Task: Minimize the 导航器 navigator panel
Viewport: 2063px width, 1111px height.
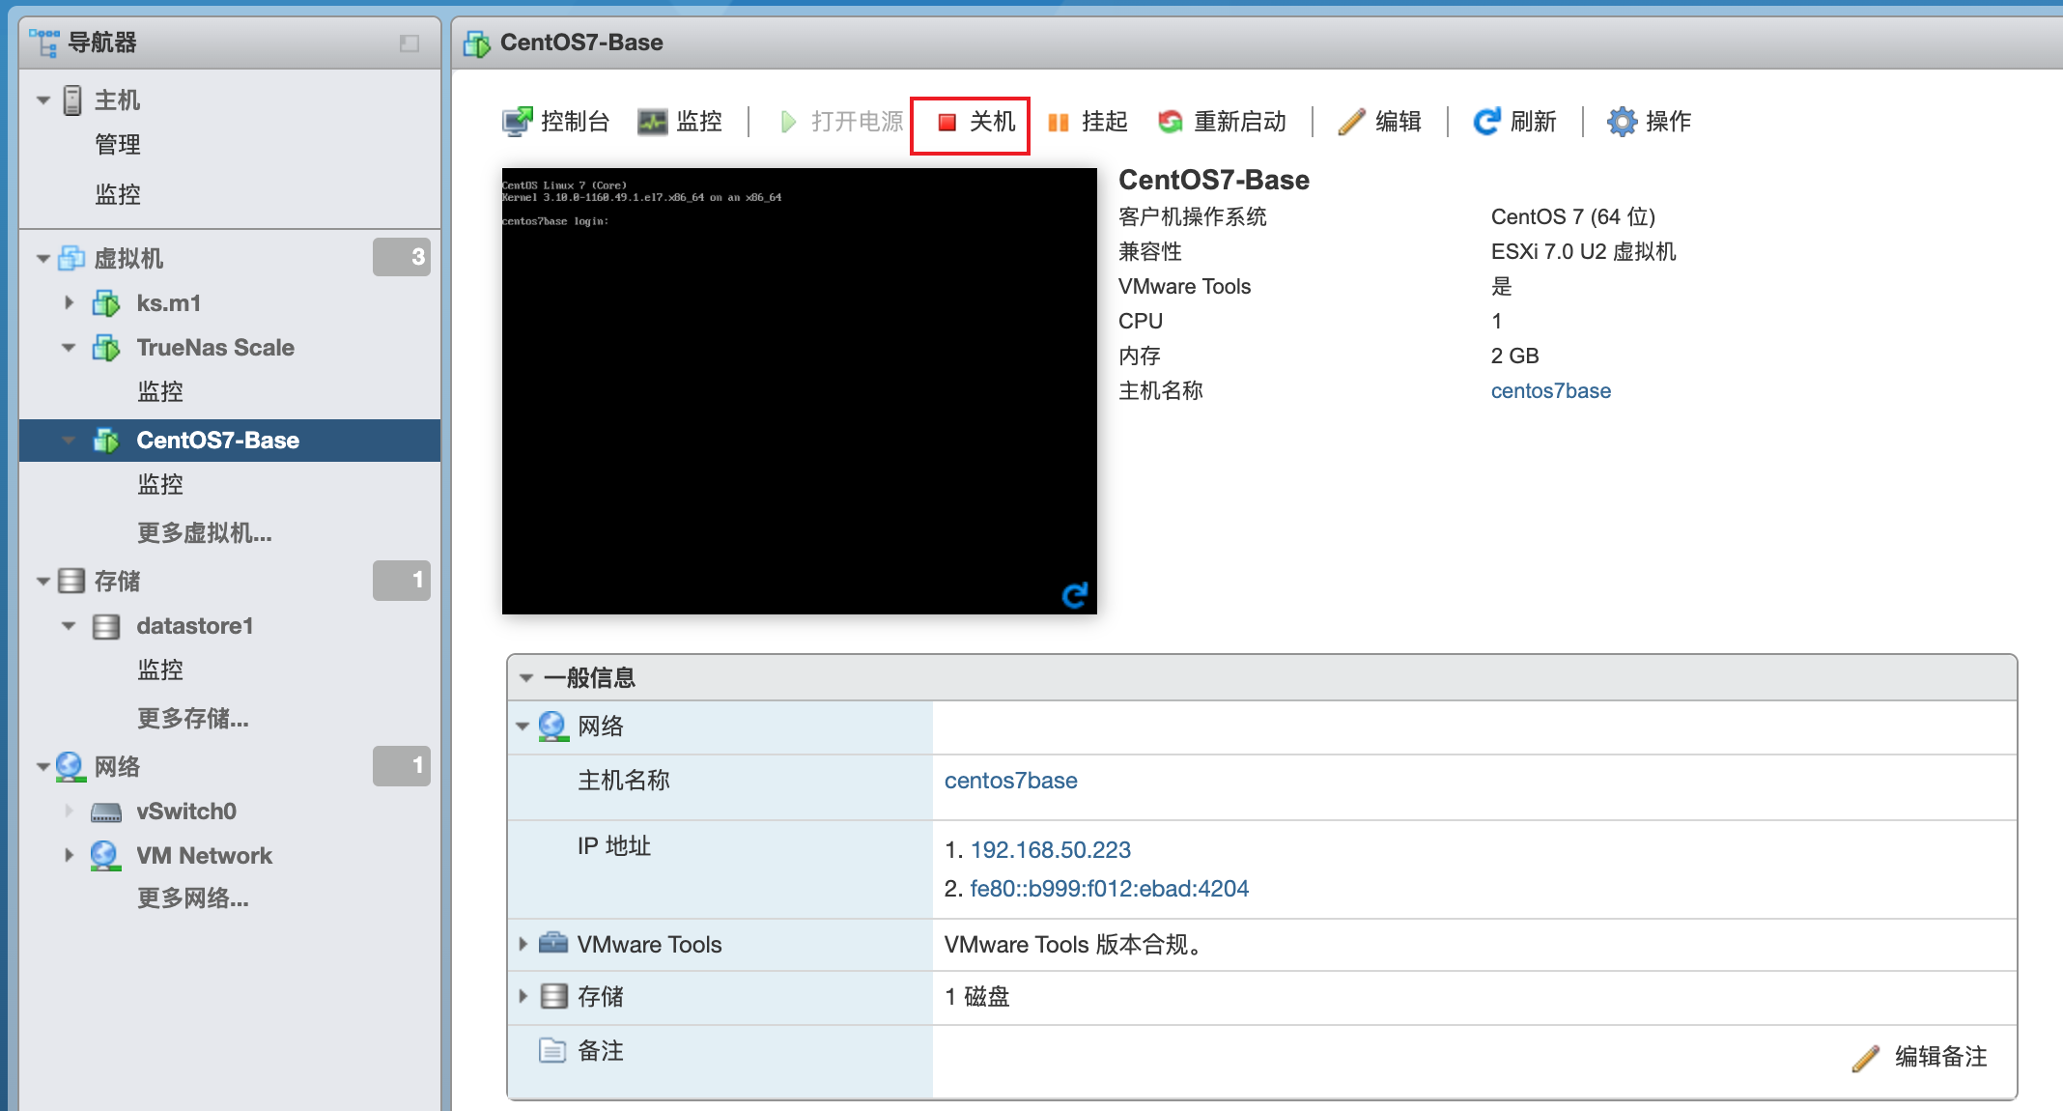Action: (410, 43)
